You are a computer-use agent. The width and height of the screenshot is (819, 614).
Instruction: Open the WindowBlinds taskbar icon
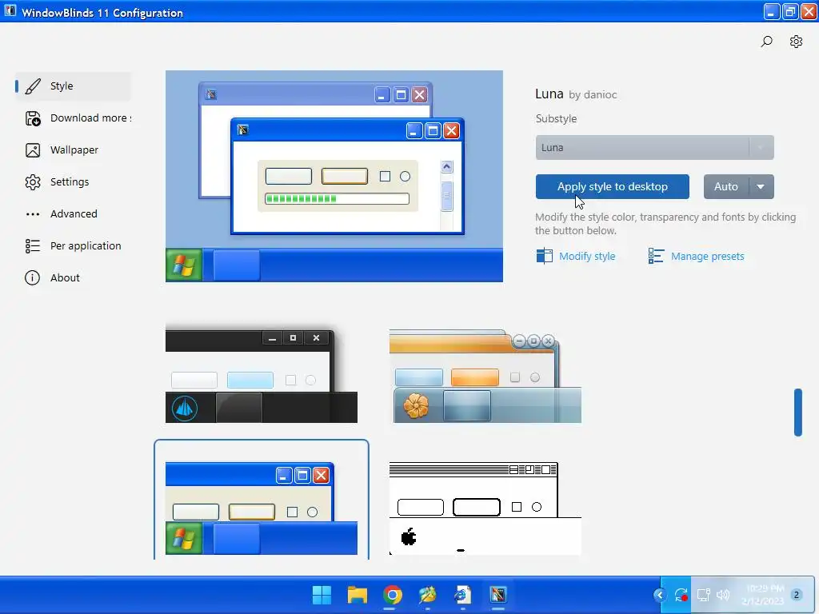pos(497,595)
